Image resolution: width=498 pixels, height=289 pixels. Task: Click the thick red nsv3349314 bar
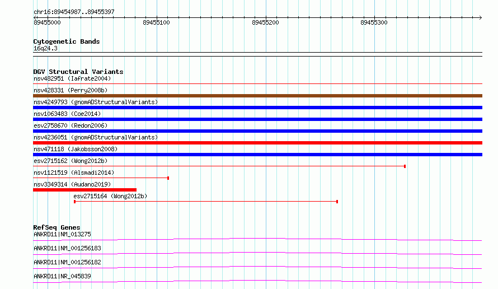85,190
